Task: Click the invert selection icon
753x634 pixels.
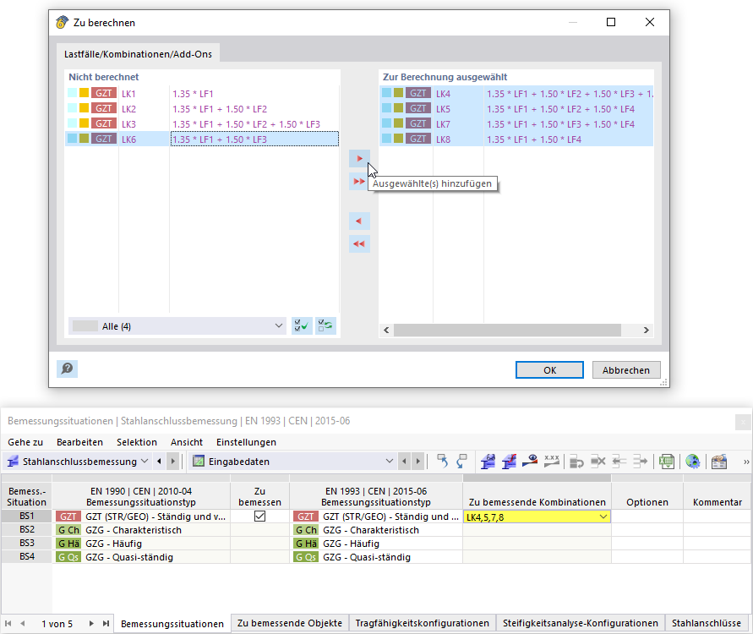Action: pos(325,325)
